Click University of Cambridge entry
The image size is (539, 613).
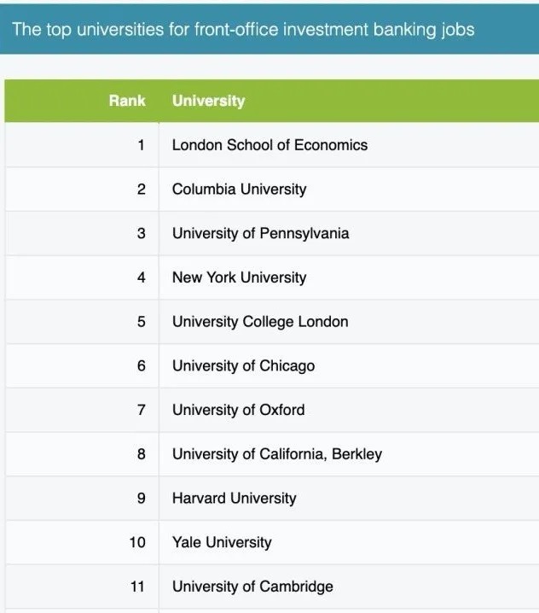click(252, 587)
